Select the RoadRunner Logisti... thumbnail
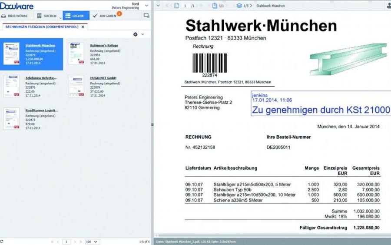 pyautogui.click(x=11, y=118)
